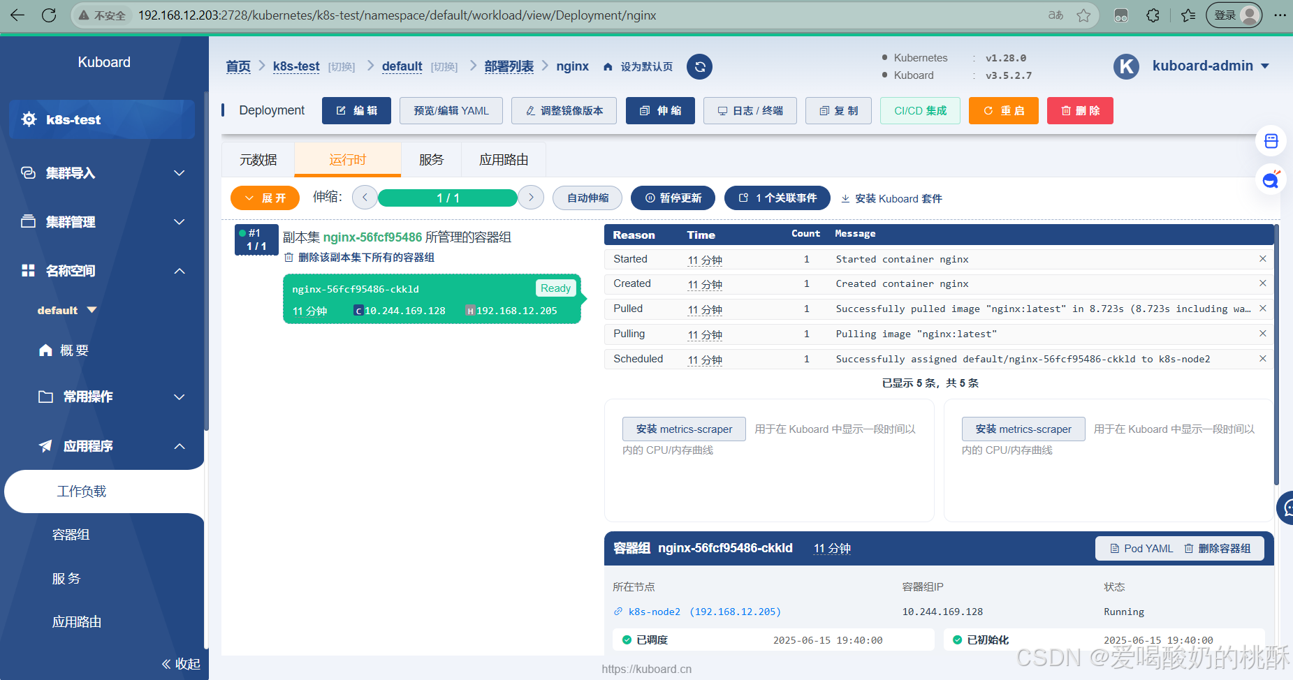This screenshot has width=1293, height=680.
Task: Decrease replicas with left arrow
Action: coord(365,198)
